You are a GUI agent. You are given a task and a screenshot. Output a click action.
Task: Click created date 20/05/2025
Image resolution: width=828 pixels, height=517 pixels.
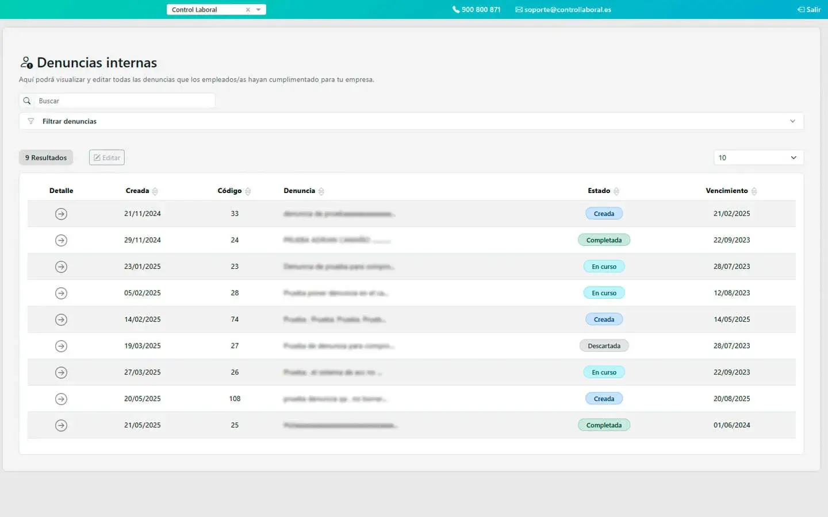coord(143,399)
